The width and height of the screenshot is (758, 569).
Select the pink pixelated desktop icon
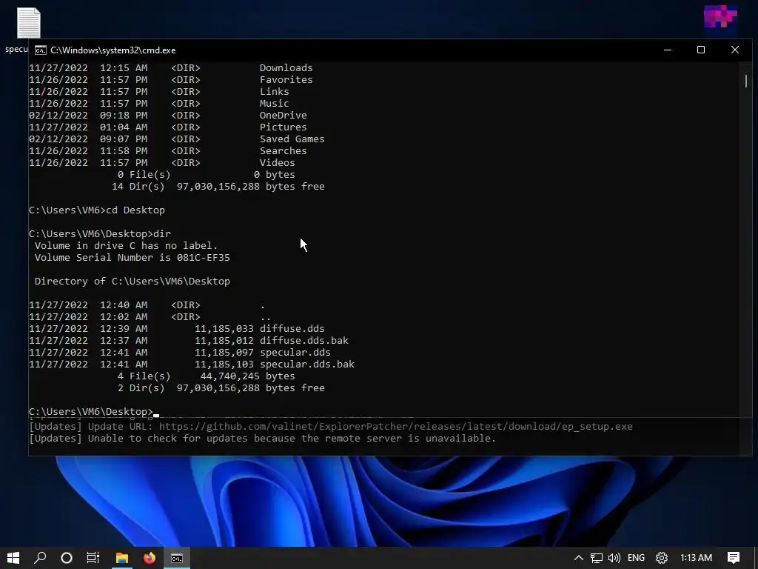click(720, 17)
